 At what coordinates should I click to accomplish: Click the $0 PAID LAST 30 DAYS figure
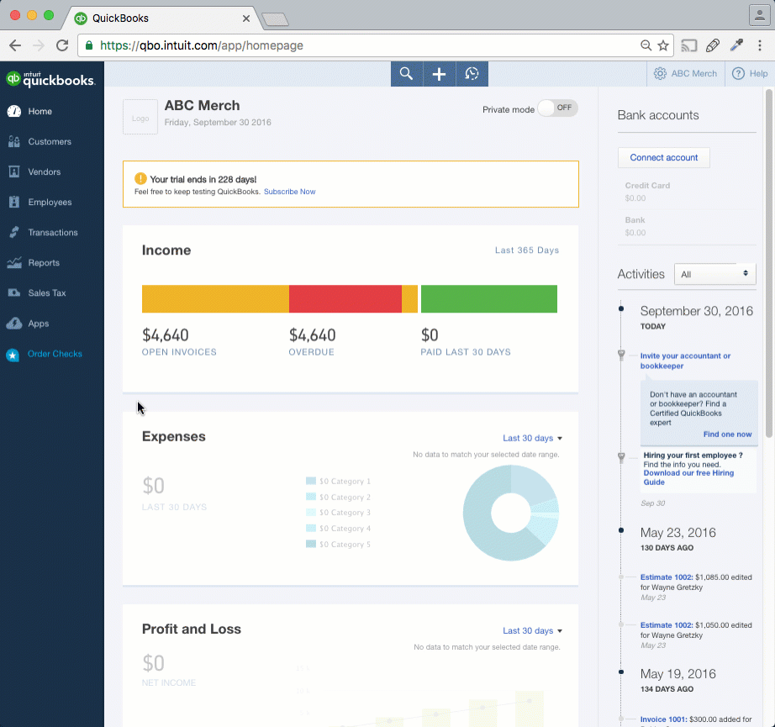(430, 335)
